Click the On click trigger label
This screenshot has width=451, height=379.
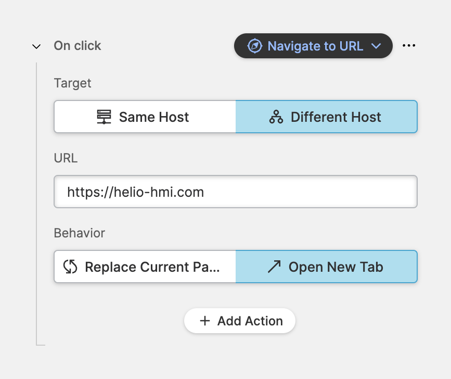click(x=78, y=46)
